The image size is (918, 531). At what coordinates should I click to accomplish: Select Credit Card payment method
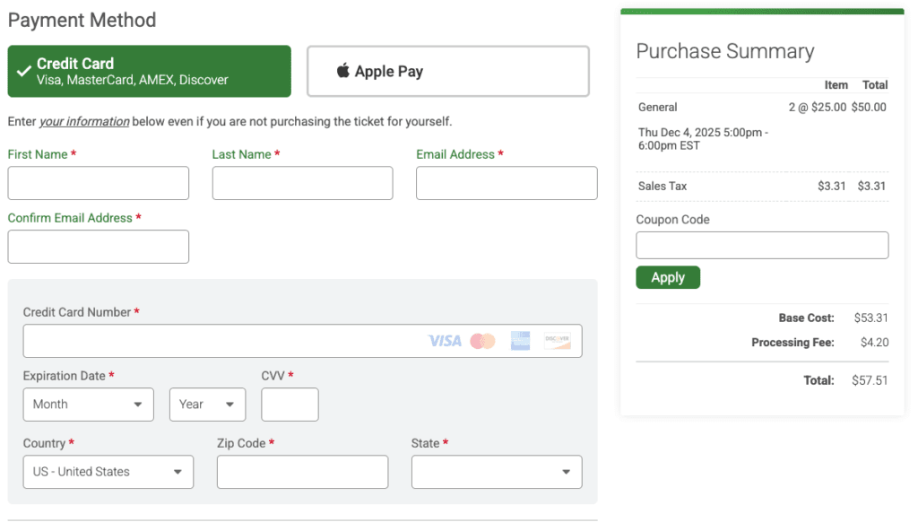click(x=149, y=72)
